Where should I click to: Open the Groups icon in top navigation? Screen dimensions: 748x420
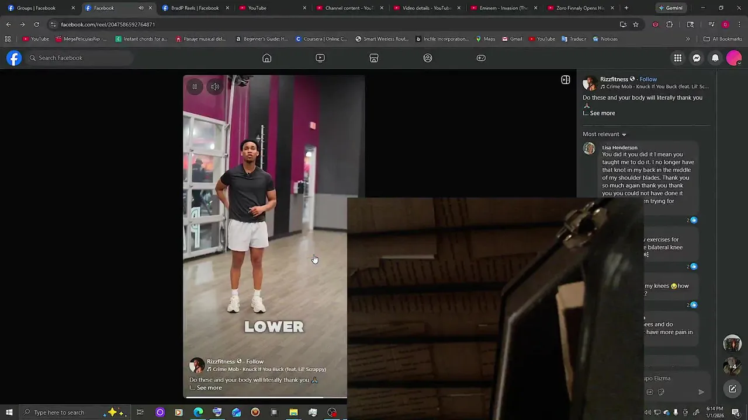click(428, 58)
